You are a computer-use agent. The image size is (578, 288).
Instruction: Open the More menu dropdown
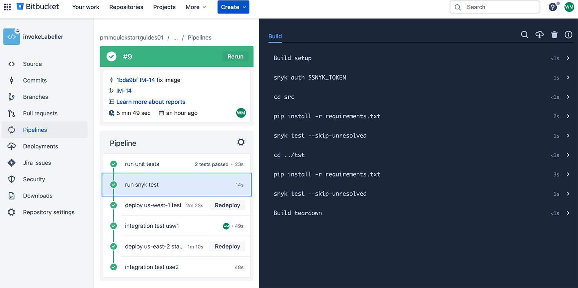click(196, 7)
